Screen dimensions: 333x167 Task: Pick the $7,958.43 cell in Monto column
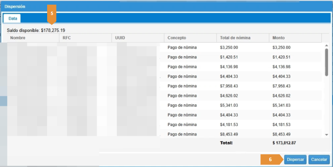coord(281,86)
